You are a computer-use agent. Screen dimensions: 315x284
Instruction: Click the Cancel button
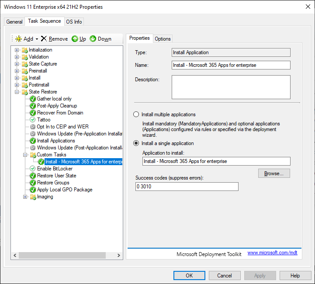tap(225, 275)
